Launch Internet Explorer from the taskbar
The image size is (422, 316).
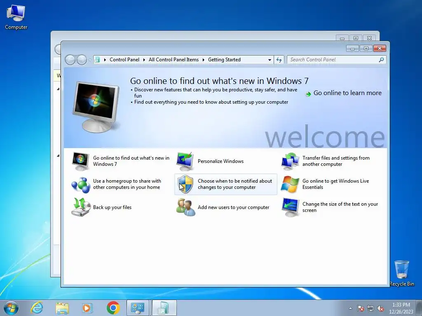[x=37, y=308]
